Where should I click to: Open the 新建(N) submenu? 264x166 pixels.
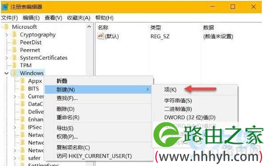click(98, 89)
